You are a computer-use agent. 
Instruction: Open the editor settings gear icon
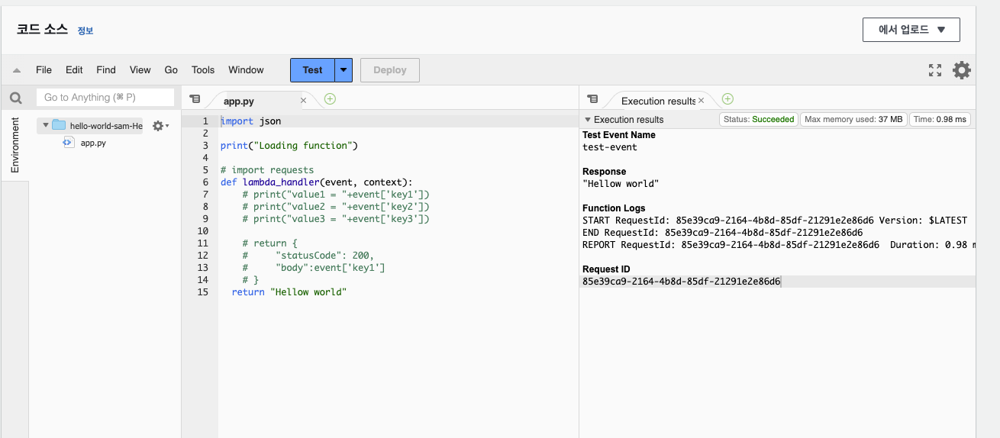click(x=962, y=70)
